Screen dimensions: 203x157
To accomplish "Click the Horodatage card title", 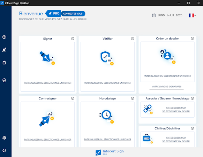I will coord(107,98).
